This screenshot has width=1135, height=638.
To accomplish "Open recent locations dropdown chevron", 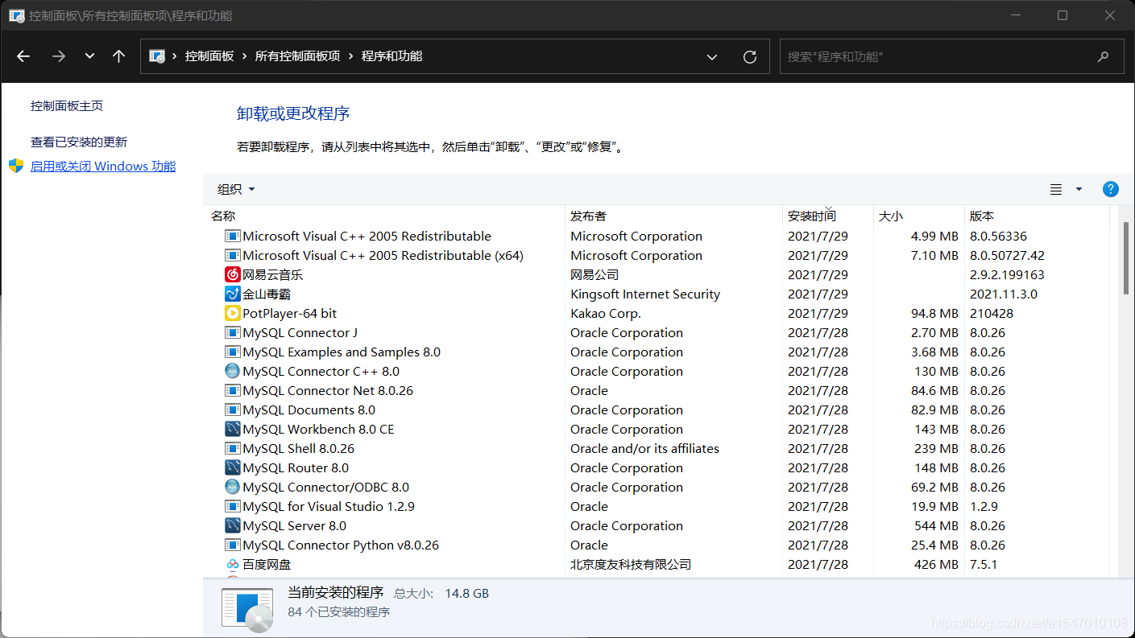I will pyautogui.click(x=89, y=56).
